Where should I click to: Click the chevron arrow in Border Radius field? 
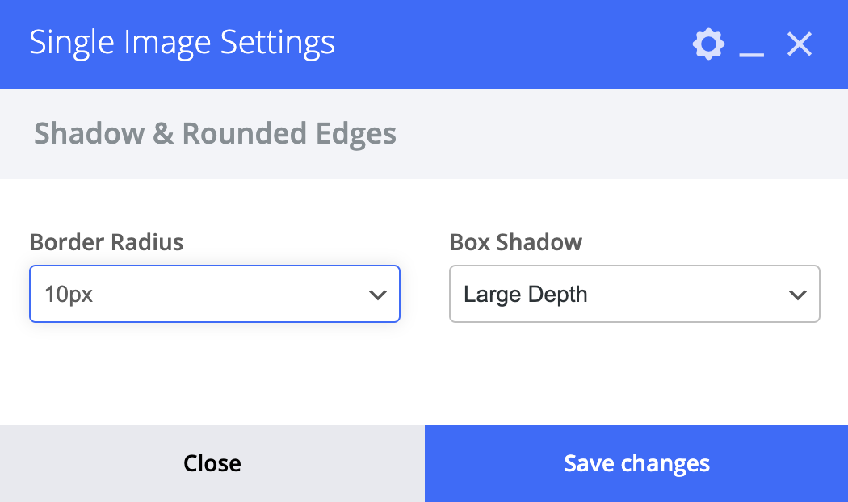[377, 295]
